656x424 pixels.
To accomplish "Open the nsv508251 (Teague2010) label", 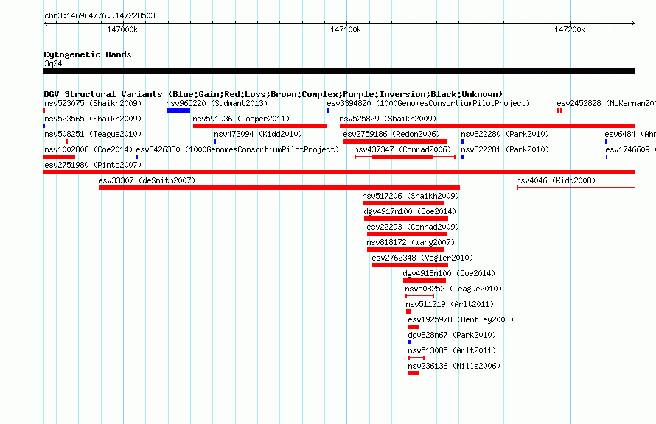I will coord(93,134).
